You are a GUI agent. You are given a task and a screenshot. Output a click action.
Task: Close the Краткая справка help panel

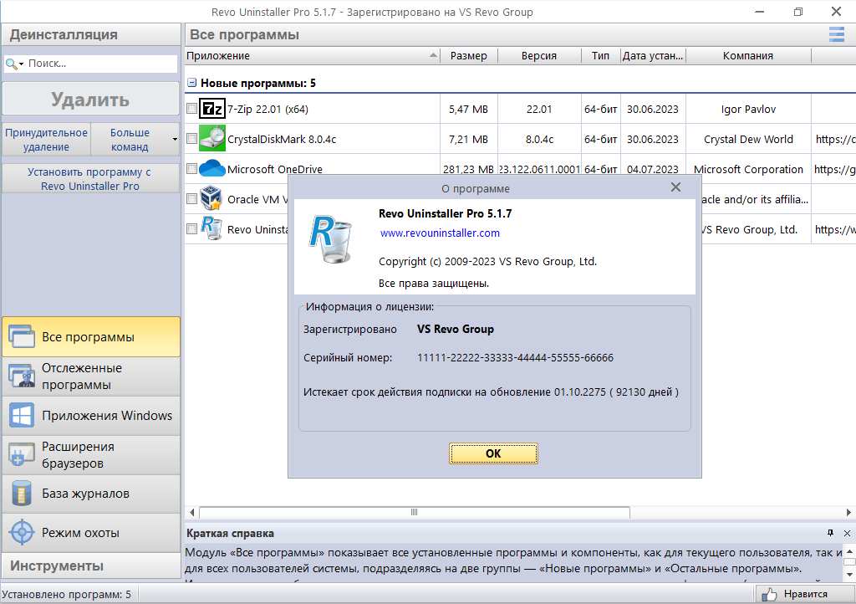847,533
